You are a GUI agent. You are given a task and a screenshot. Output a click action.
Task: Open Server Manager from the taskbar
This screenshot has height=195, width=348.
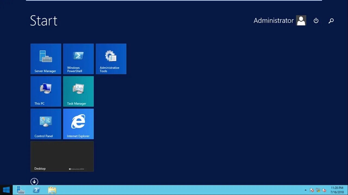[20, 190]
